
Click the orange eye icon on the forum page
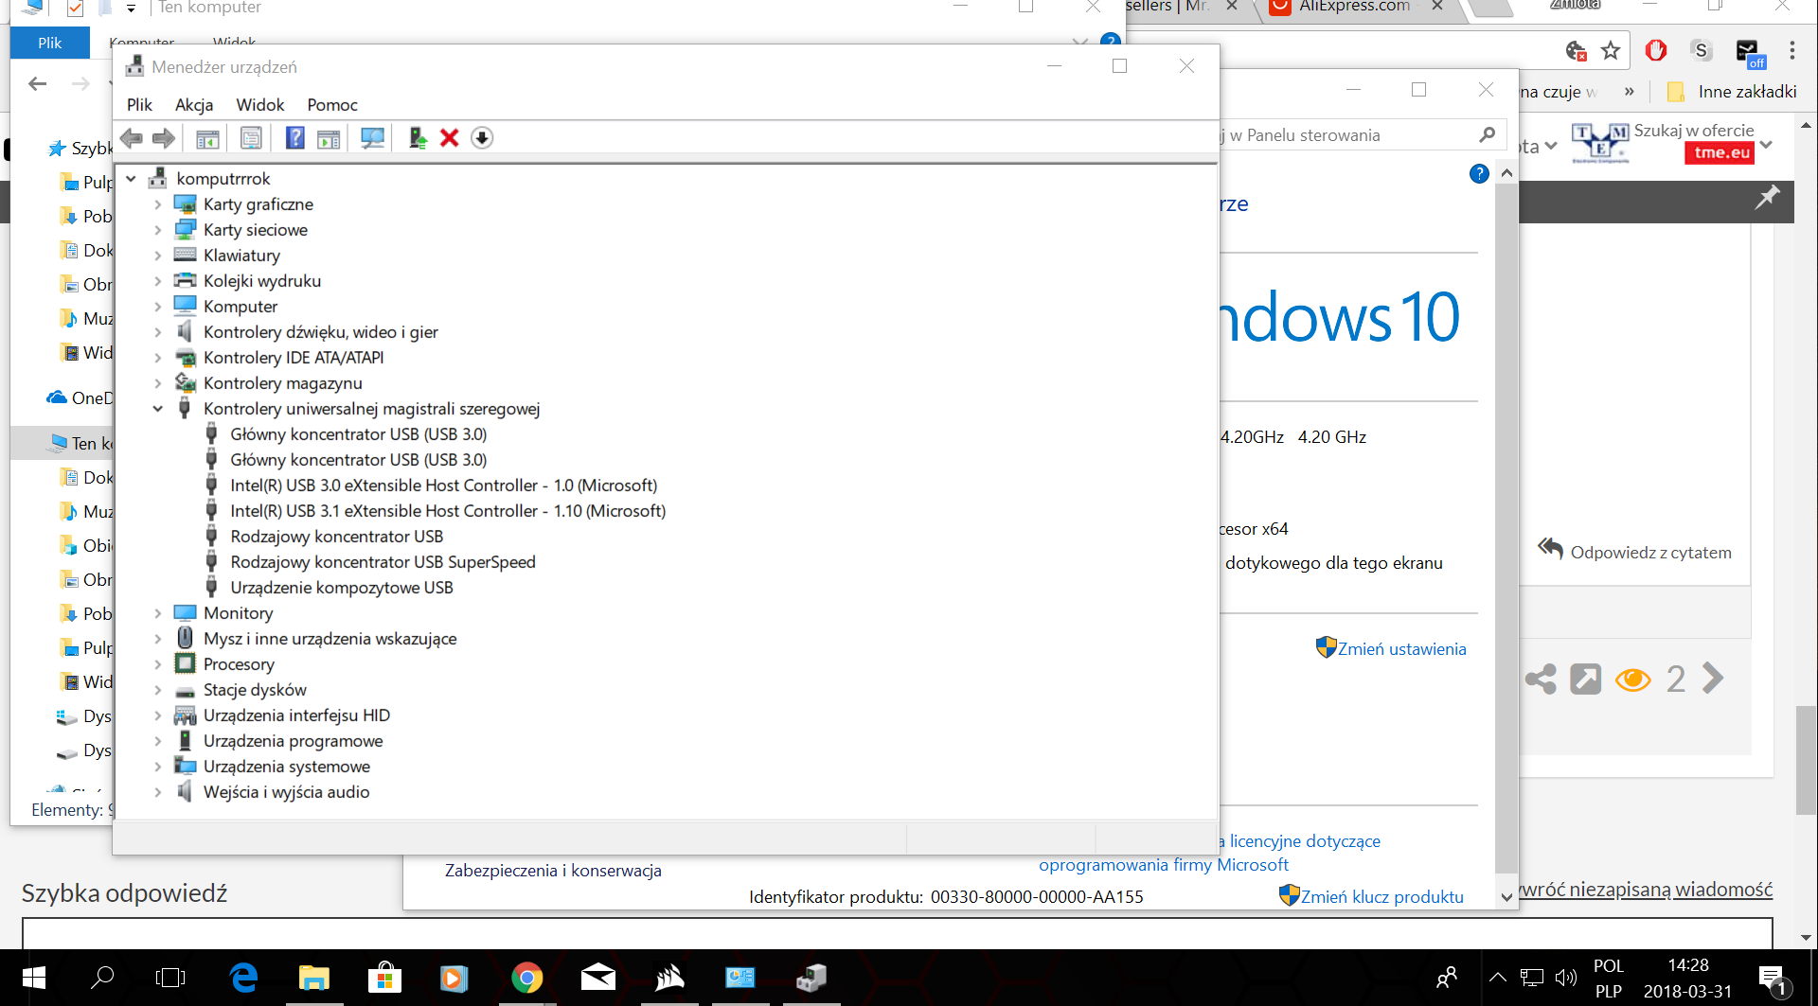1632,679
